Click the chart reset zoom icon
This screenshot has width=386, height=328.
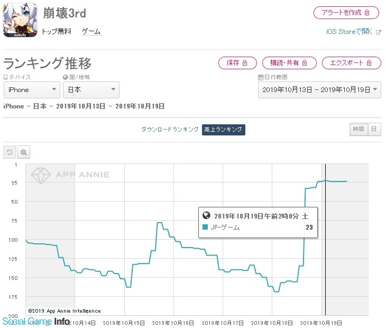click(10, 152)
